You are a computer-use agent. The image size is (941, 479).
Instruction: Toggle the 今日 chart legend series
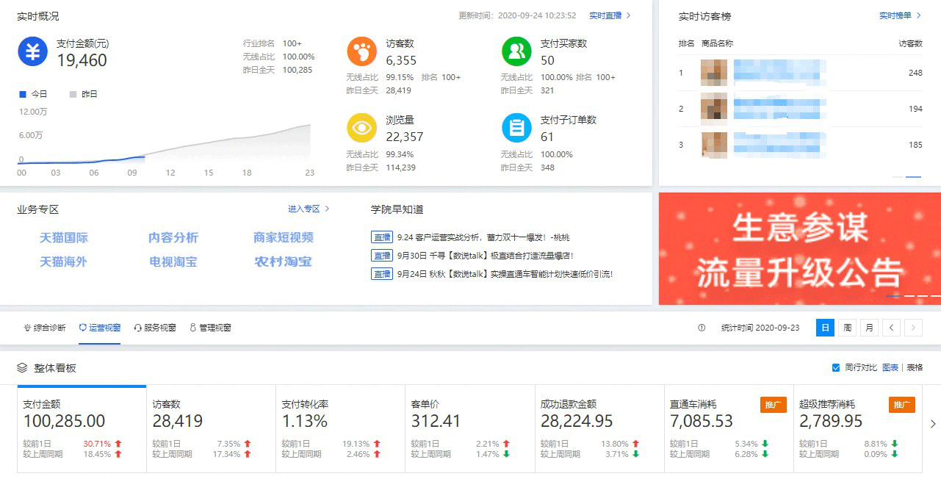[x=33, y=94]
